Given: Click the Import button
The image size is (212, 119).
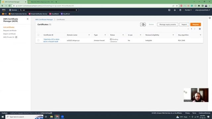Looking at the screenshot, I should click(x=184, y=24).
